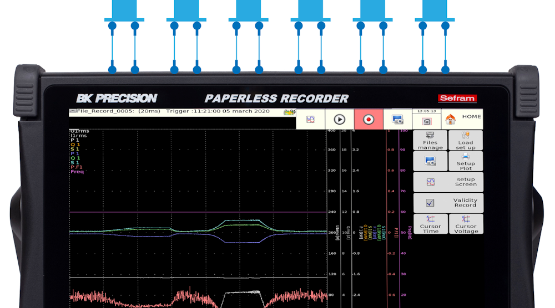Select the P.F1 trace label in legend
Screen dimensions: 555x308
point(77,166)
